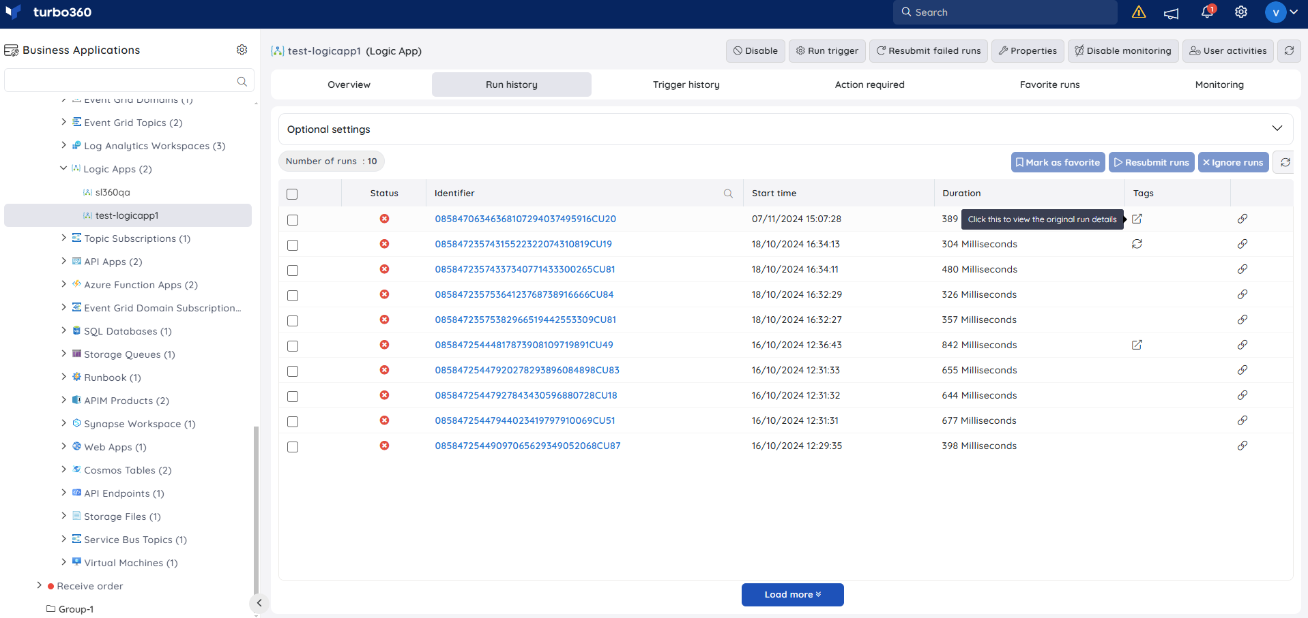The height and width of the screenshot is (618, 1308).
Task: Copy link for run ending CU19
Action: click(x=1242, y=244)
